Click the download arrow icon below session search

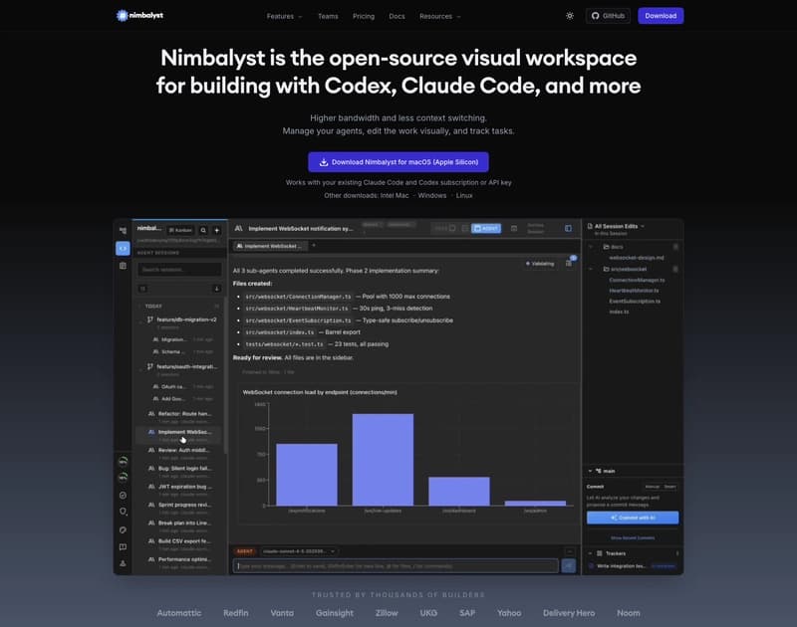(x=216, y=289)
